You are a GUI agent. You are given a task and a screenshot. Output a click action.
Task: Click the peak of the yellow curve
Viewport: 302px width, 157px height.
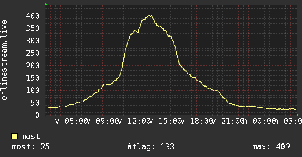150,16
